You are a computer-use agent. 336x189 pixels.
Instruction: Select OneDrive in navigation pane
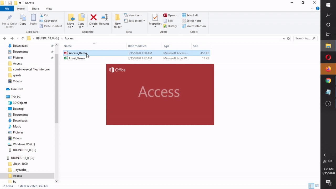tap(17, 89)
